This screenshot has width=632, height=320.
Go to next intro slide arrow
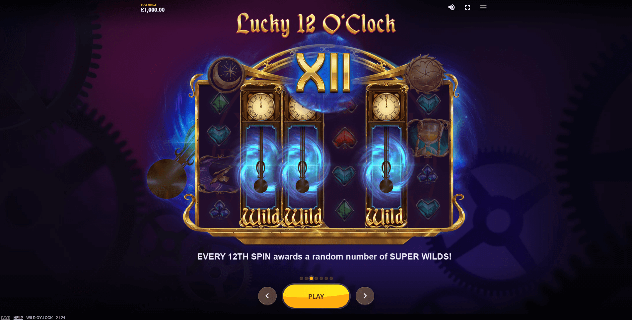click(365, 296)
